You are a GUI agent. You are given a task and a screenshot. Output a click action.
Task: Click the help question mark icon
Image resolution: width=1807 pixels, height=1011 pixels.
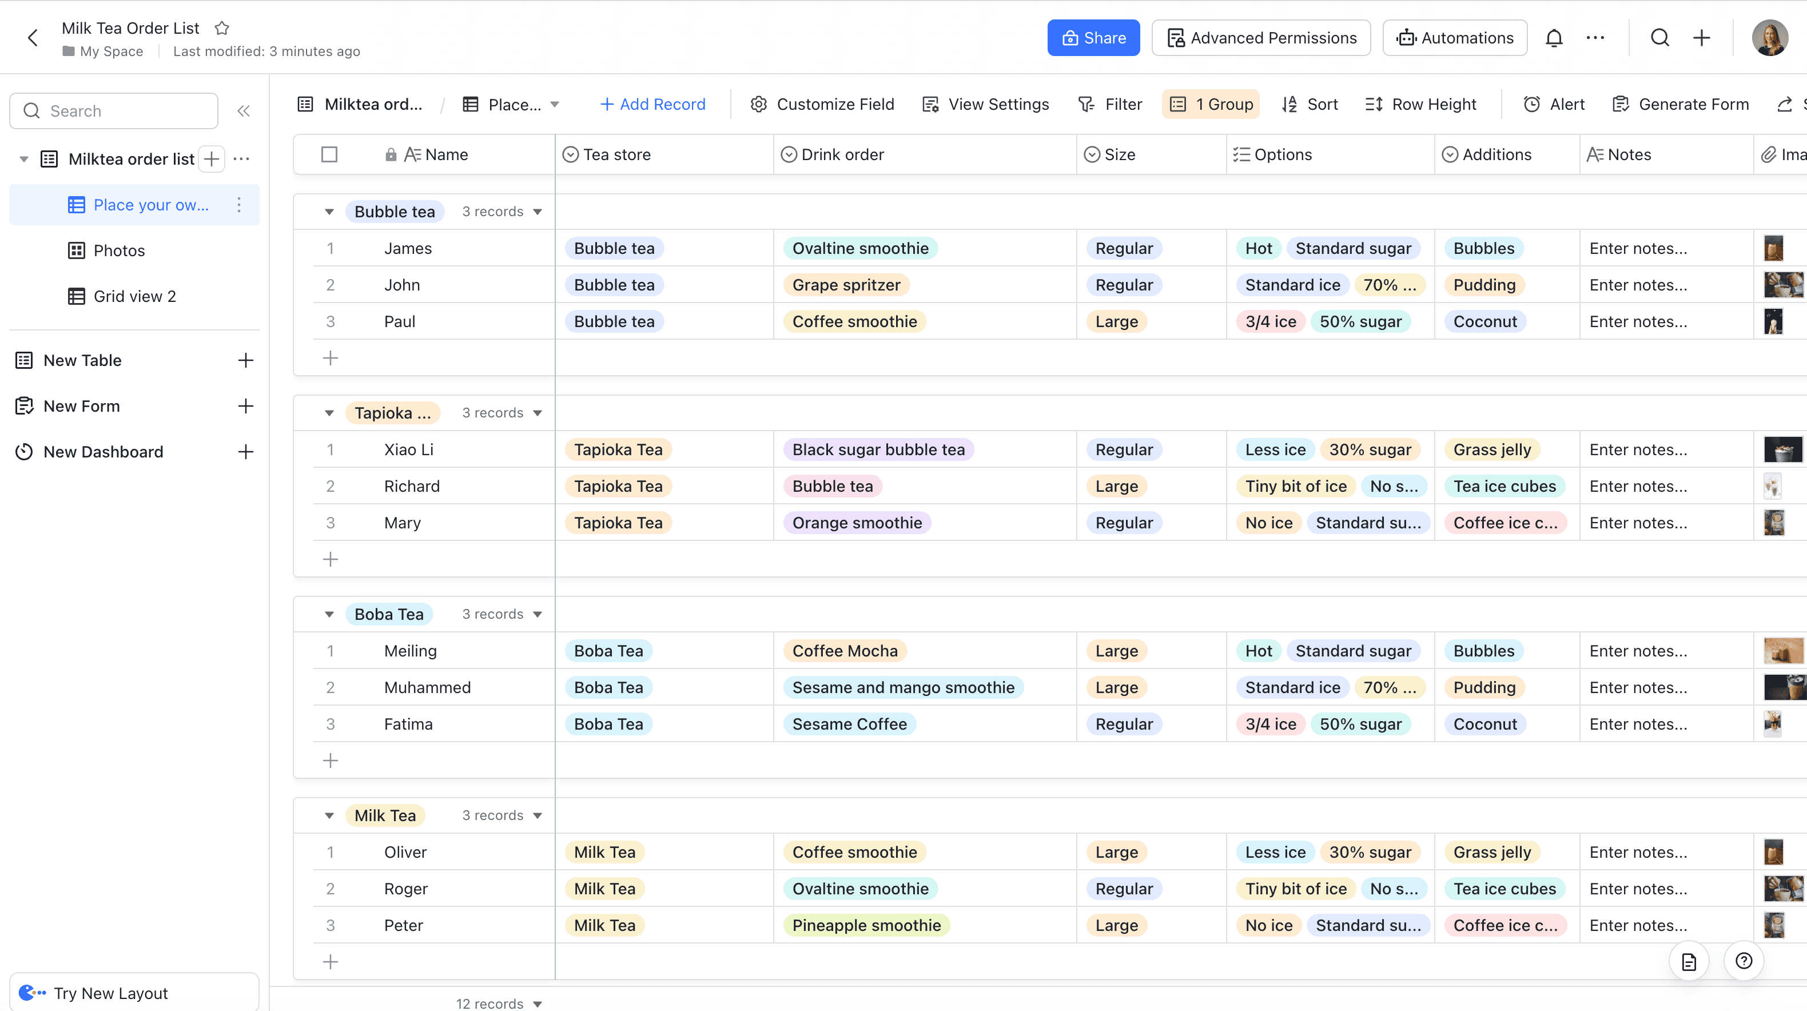(1744, 961)
